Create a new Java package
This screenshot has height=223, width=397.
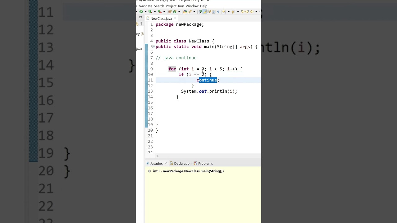click(x=170, y=12)
